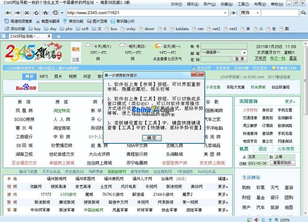
Task: Go back with the back arrow button
Action: click(x=8, y=13)
